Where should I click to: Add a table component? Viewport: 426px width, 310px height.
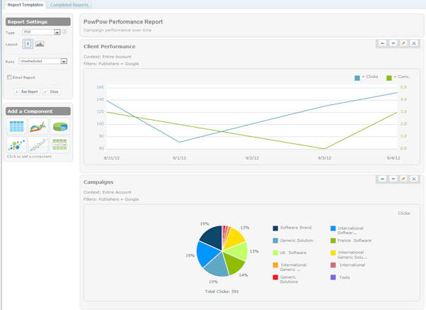(x=16, y=127)
